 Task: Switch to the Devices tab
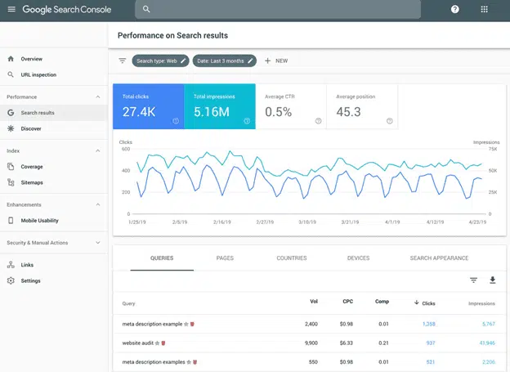pyautogui.click(x=358, y=258)
